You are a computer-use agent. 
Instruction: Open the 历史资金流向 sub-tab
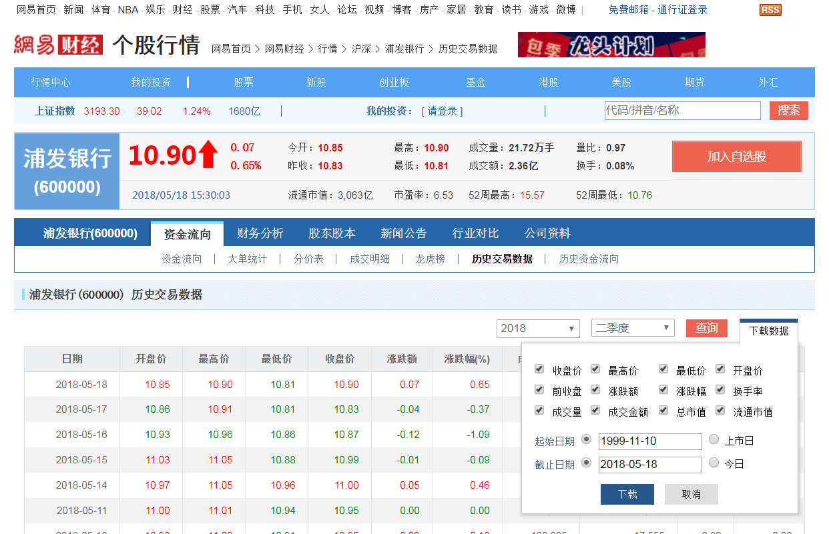[x=589, y=259]
